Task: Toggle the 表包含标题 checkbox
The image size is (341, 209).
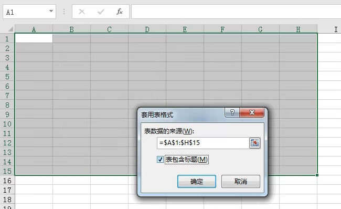Action: (160, 160)
